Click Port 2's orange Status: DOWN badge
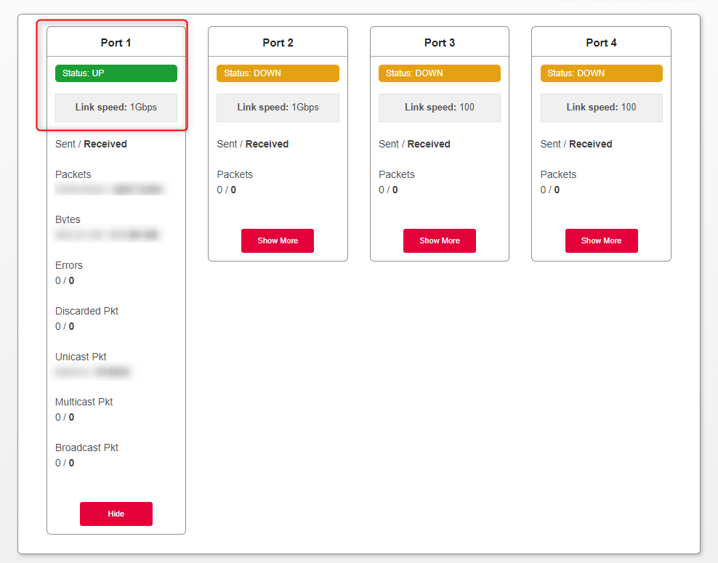Screen dimensions: 718x563 (278, 73)
